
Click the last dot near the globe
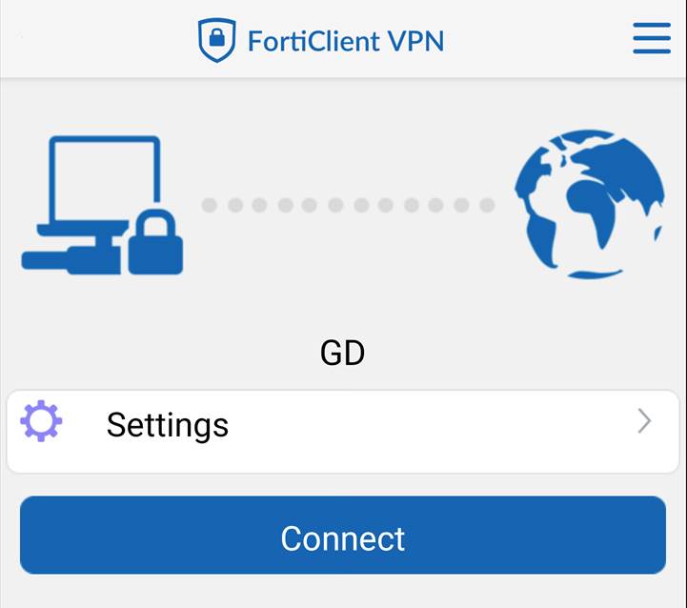(x=487, y=205)
